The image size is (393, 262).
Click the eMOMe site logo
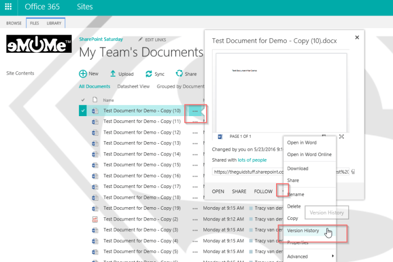coord(39,45)
